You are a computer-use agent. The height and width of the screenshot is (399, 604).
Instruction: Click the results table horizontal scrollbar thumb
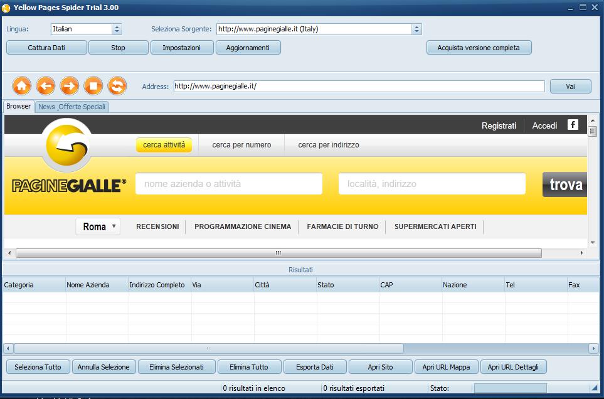point(208,349)
